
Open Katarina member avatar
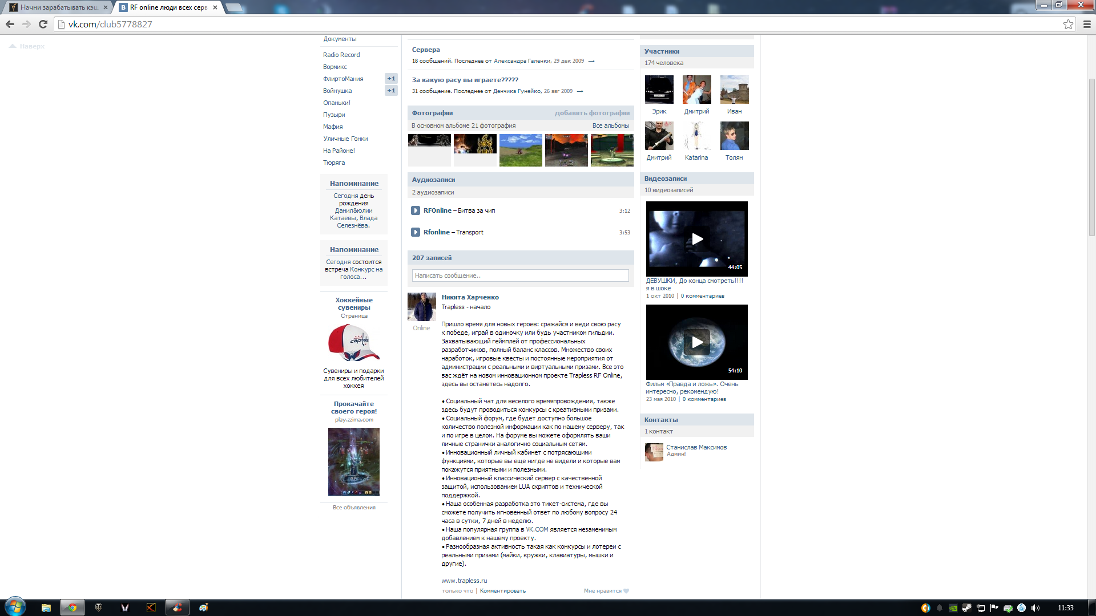tap(696, 136)
